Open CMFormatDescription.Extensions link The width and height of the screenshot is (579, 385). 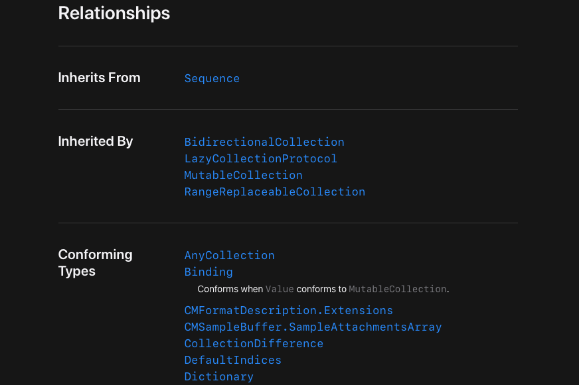pyautogui.click(x=288, y=310)
